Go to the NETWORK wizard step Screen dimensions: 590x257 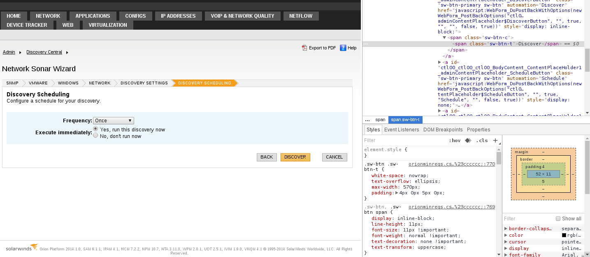[100, 83]
